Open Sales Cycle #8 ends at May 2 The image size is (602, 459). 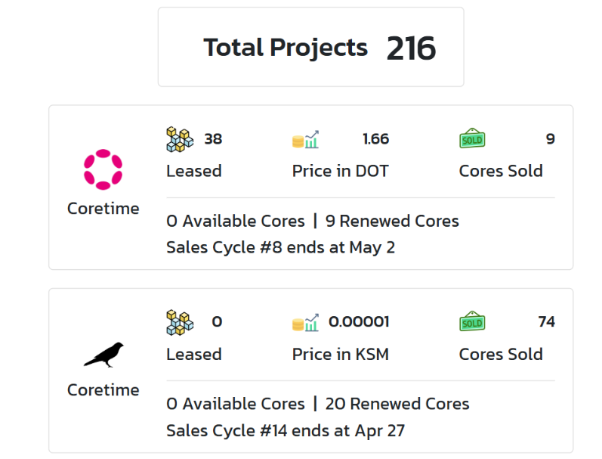coord(281,247)
